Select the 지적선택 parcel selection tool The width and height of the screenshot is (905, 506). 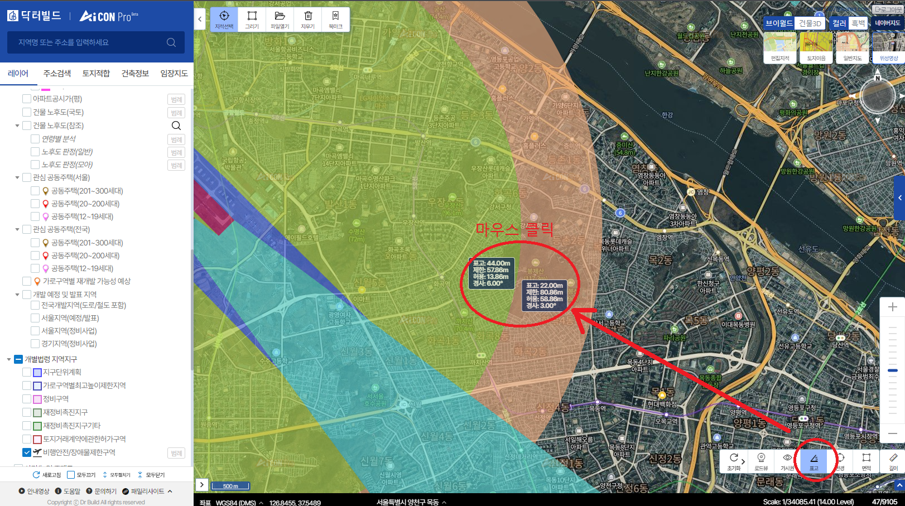click(224, 19)
